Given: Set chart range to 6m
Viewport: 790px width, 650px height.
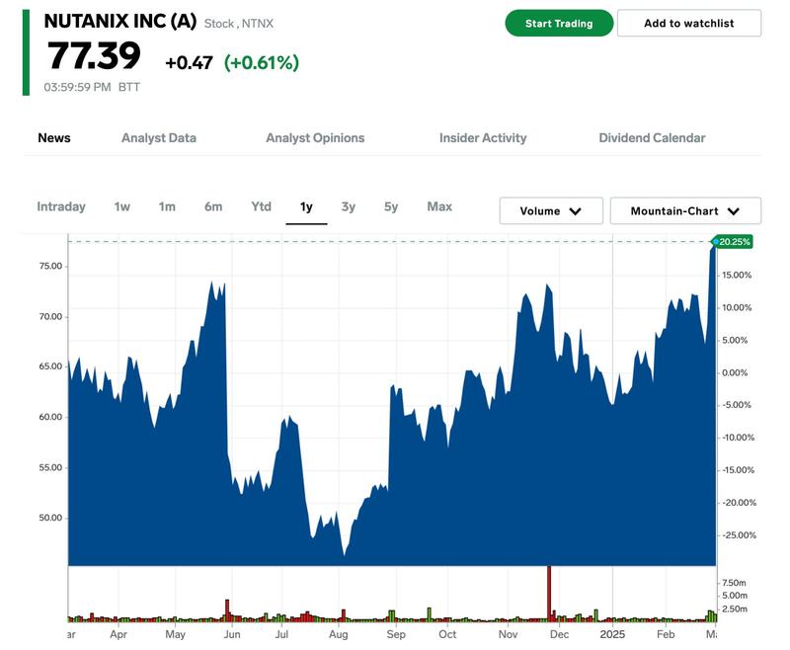Looking at the screenshot, I should click(213, 206).
